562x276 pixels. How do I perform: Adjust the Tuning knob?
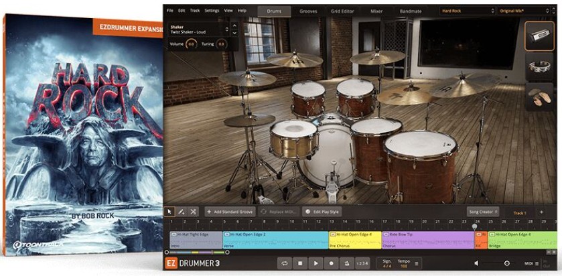click(x=222, y=44)
